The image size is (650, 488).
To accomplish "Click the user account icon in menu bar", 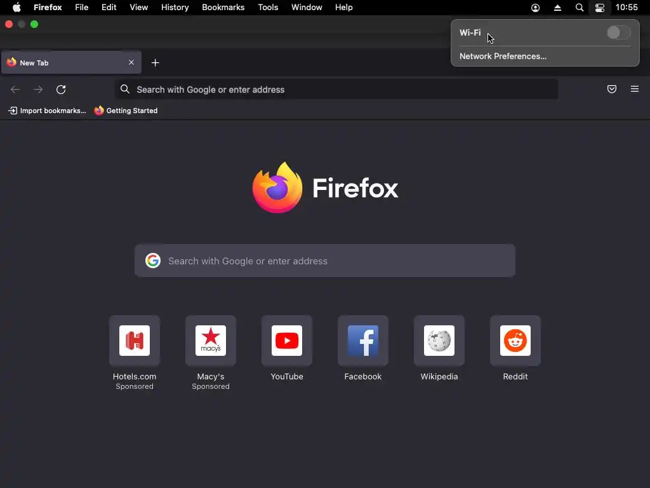I will click(536, 8).
